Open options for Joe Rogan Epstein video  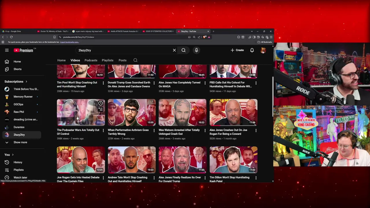[x=103, y=178]
